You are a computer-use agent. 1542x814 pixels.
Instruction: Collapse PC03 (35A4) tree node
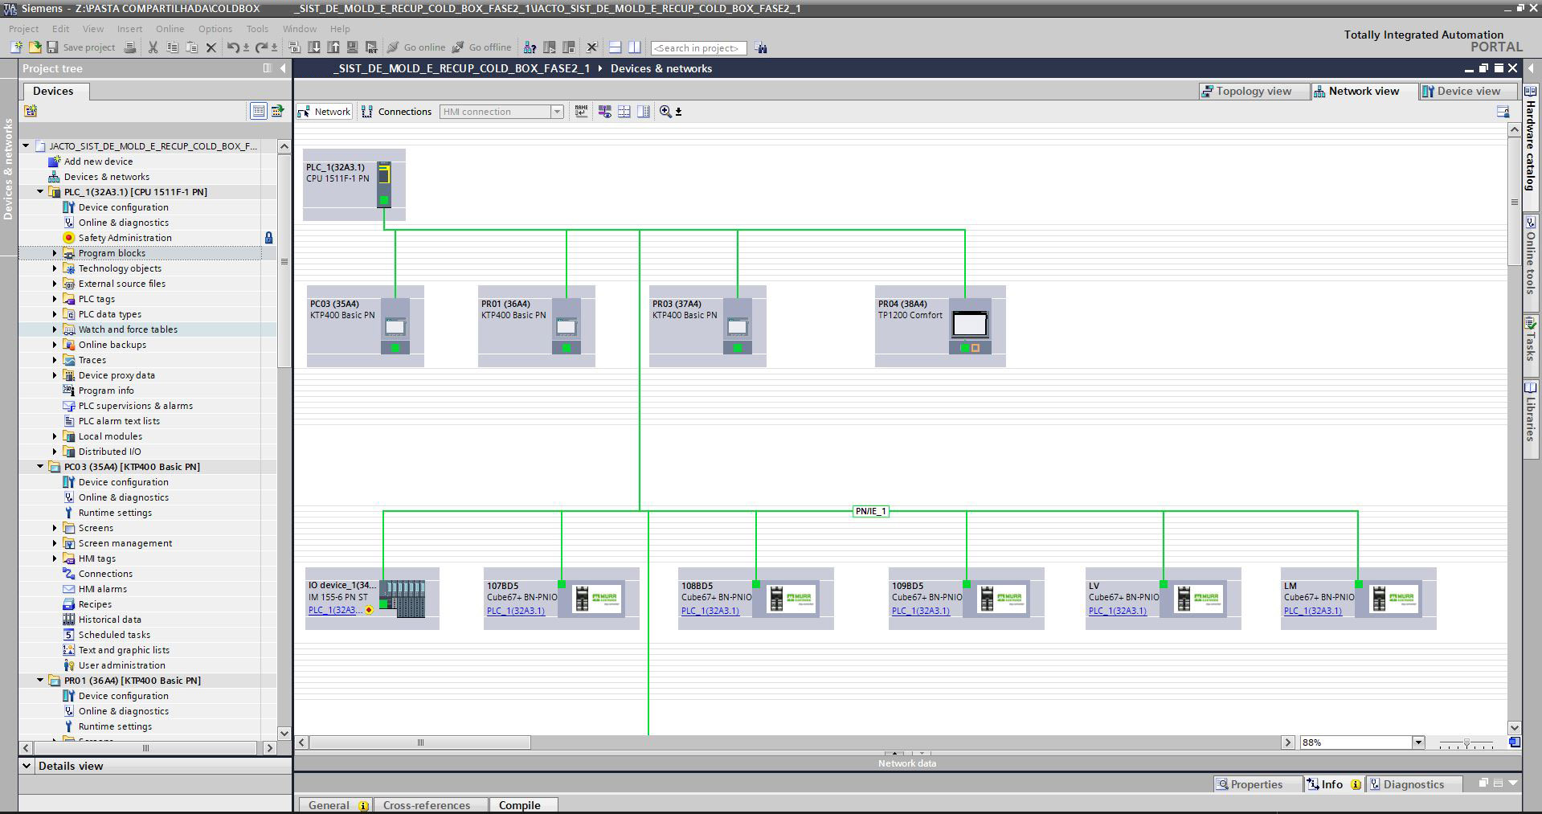(40, 467)
